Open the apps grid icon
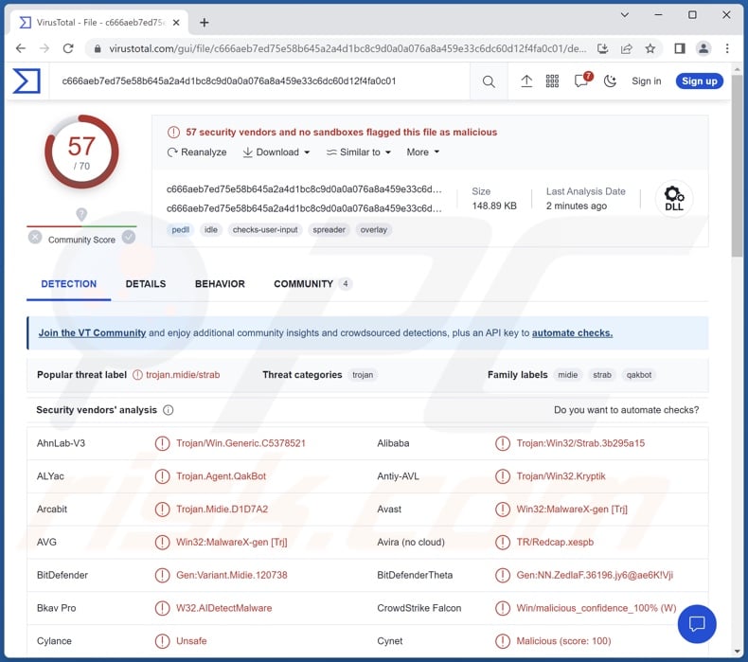Screen dimensions: 748x662 coord(552,81)
